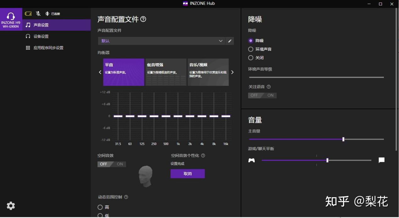Choose the 低音增强 bass boost preset
399x218 pixels.
(166, 72)
